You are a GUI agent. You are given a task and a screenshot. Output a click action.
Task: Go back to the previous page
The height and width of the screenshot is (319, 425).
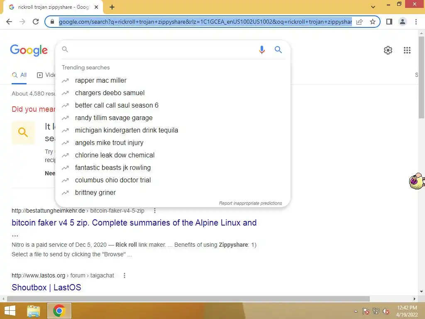9,22
